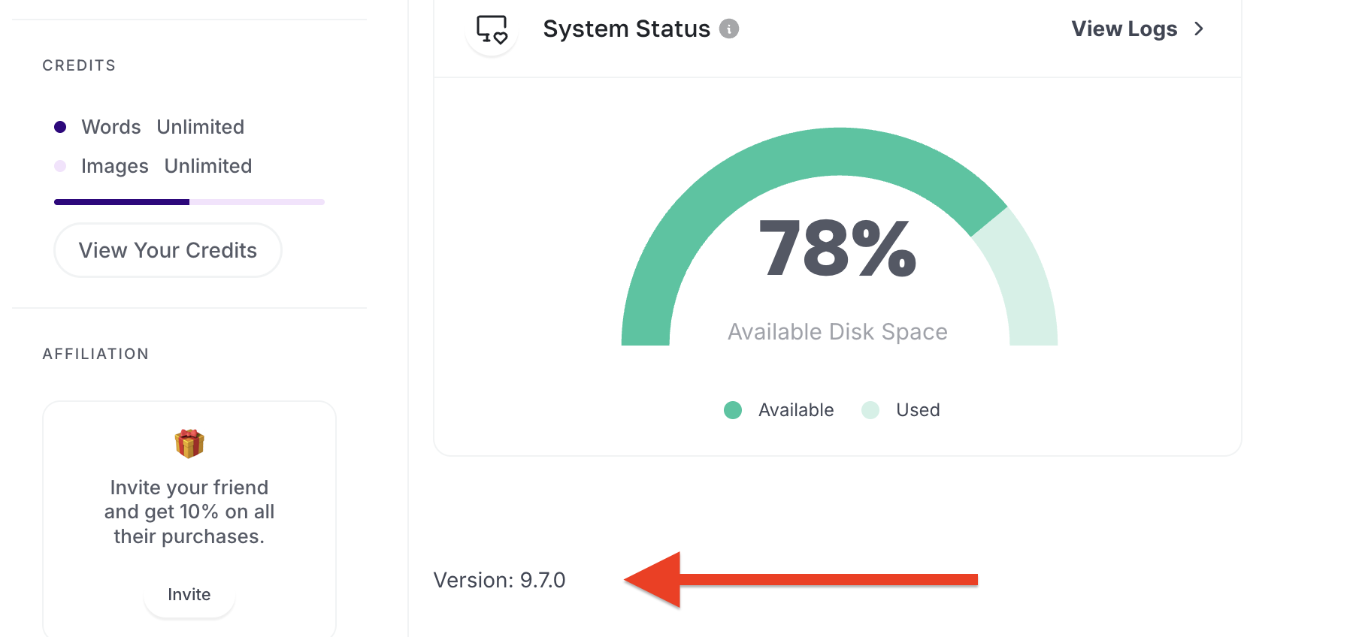Toggle the Used legend dot
This screenshot has width=1362, height=637.
click(x=870, y=410)
